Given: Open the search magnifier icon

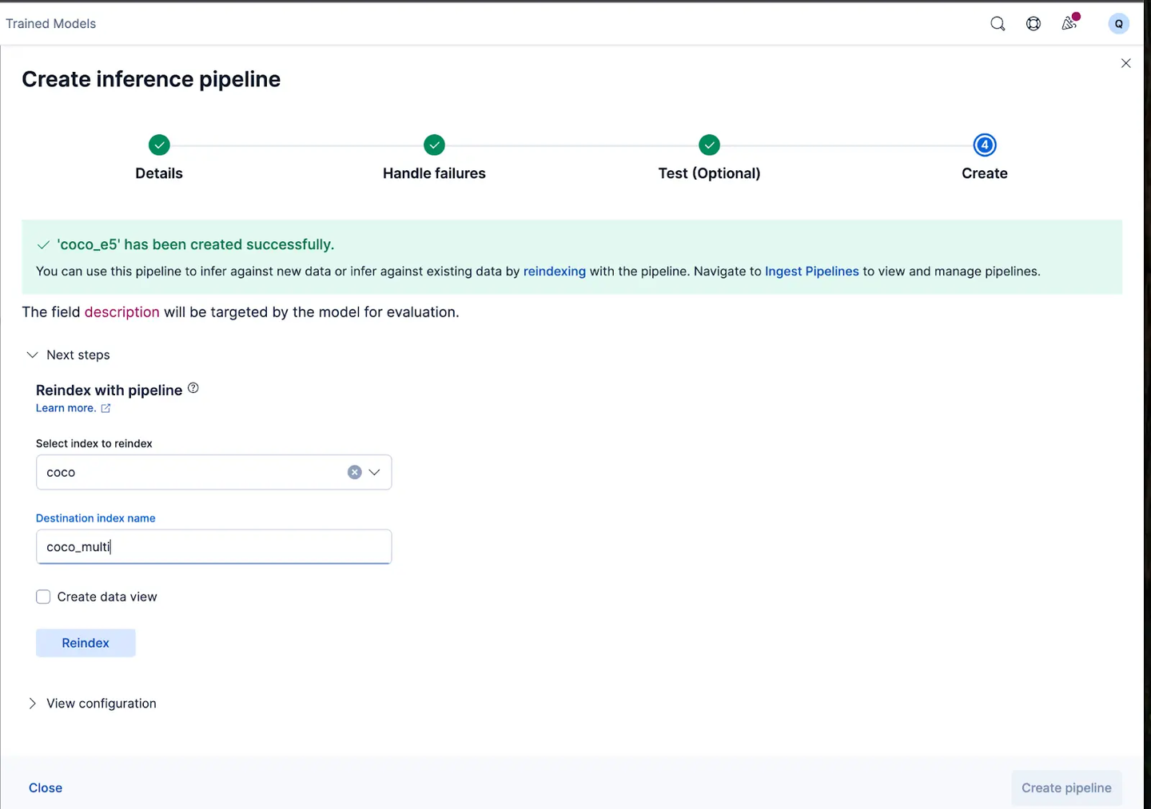Looking at the screenshot, I should pyautogui.click(x=998, y=24).
